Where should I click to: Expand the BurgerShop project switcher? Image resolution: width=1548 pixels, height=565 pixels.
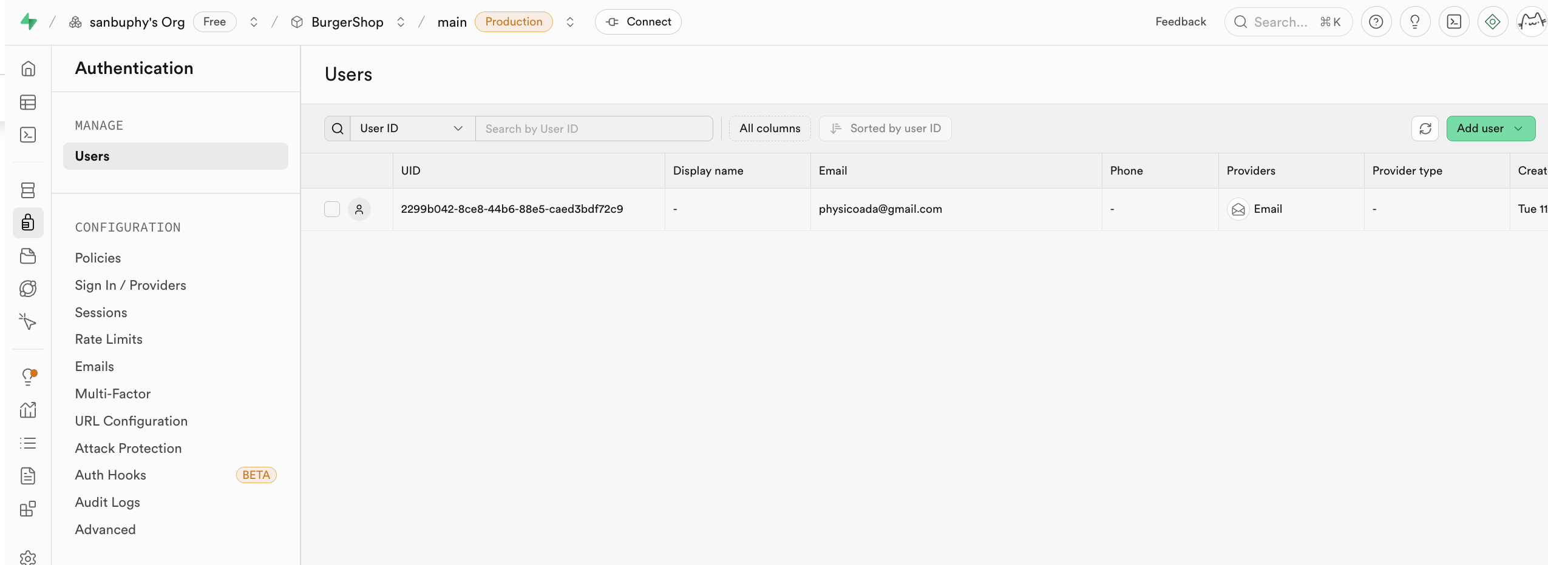pyautogui.click(x=401, y=22)
